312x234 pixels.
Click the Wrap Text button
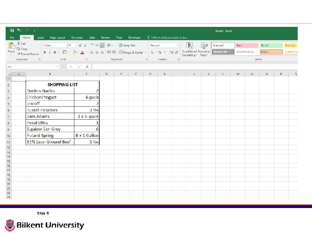point(127,45)
